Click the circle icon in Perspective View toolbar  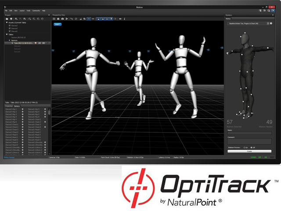pyautogui.click(x=76, y=19)
